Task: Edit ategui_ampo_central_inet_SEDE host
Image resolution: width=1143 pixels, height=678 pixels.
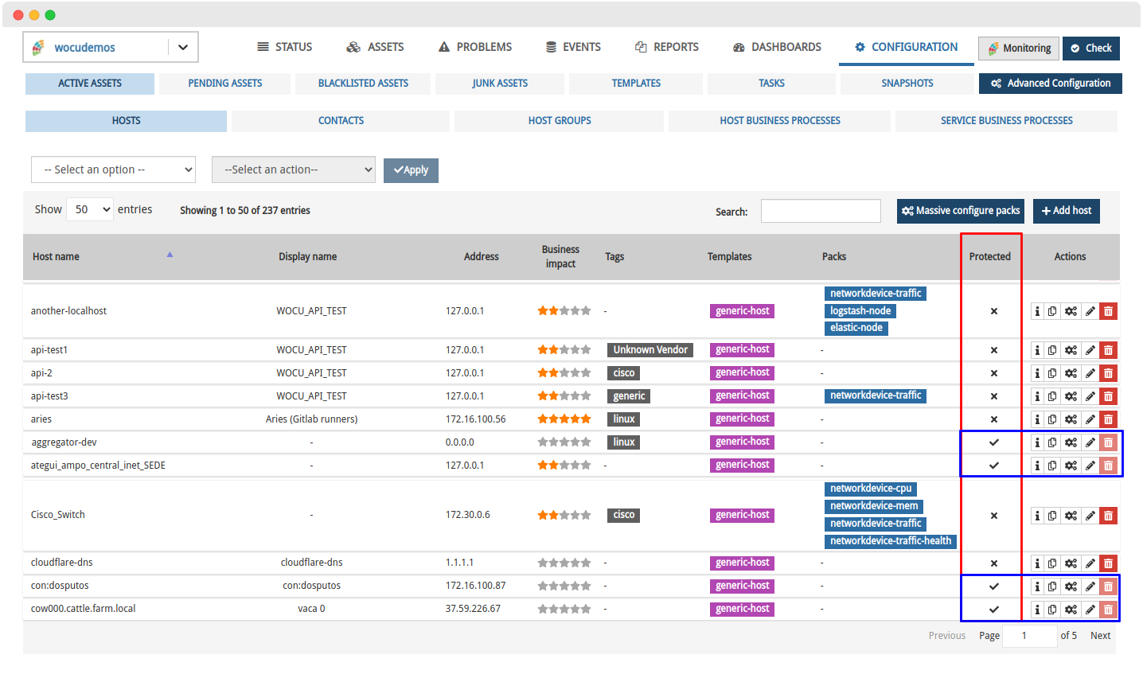Action: pos(1090,466)
